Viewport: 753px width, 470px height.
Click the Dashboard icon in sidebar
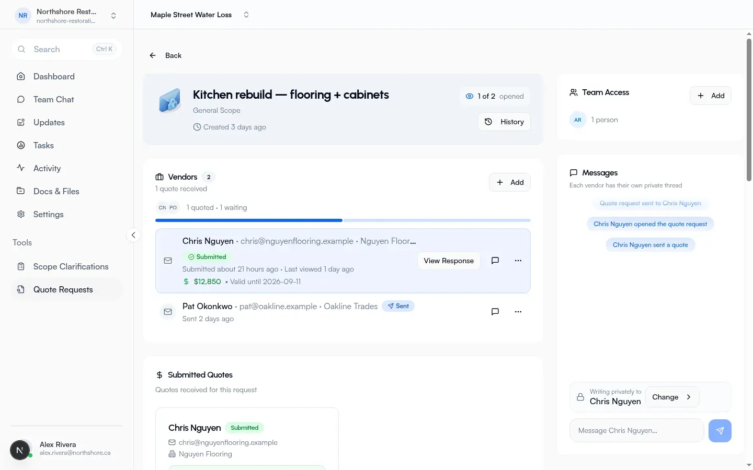(x=21, y=76)
